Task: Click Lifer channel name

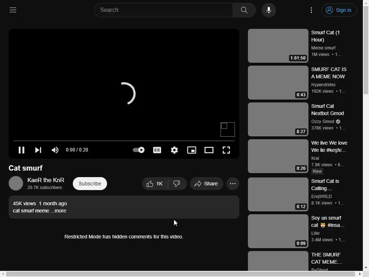Action: (x=315, y=233)
